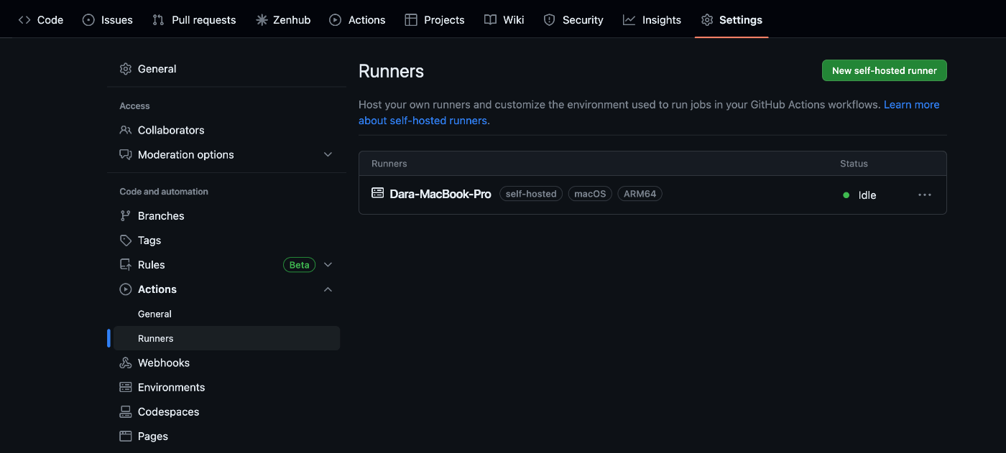The height and width of the screenshot is (453, 1006).
Task: Click the Collaborators people icon
Action: pos(126,130)
